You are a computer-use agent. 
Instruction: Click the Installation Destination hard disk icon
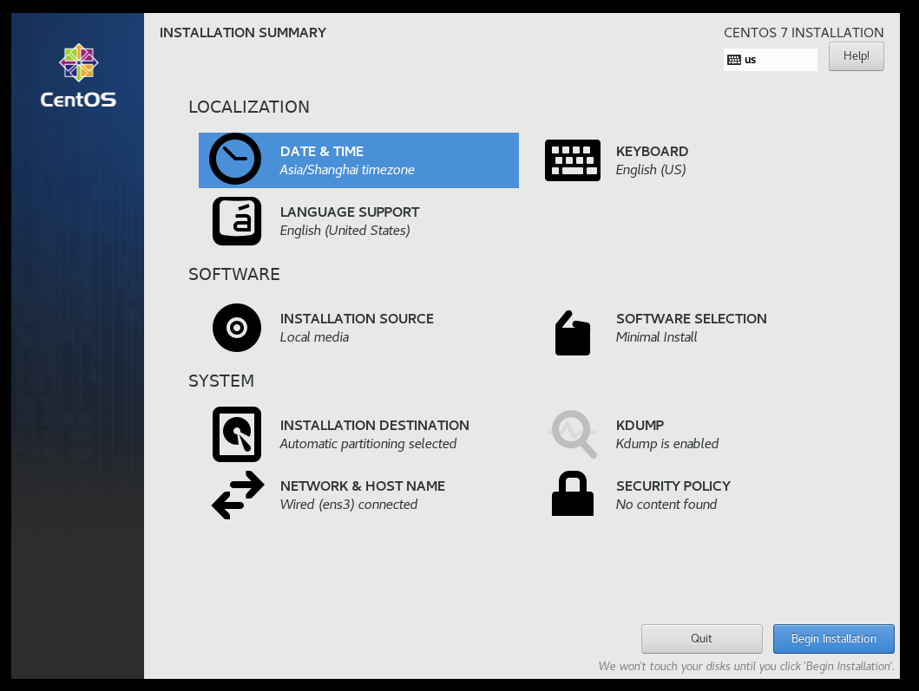tap(237, 434)
